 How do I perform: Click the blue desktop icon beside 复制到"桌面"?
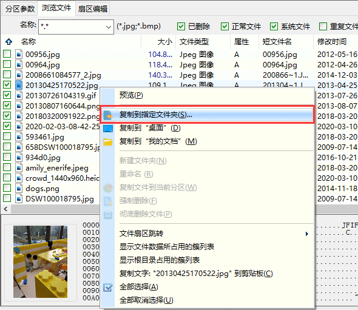pyautogui.click(x=108, y=129)
